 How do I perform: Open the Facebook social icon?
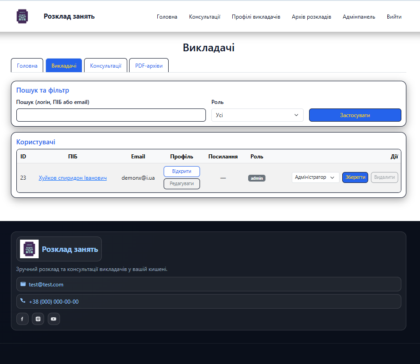(22, 319)
